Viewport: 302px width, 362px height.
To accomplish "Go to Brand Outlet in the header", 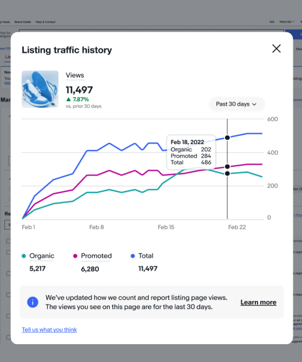I will pyautogui.click(x=23, y=22).
